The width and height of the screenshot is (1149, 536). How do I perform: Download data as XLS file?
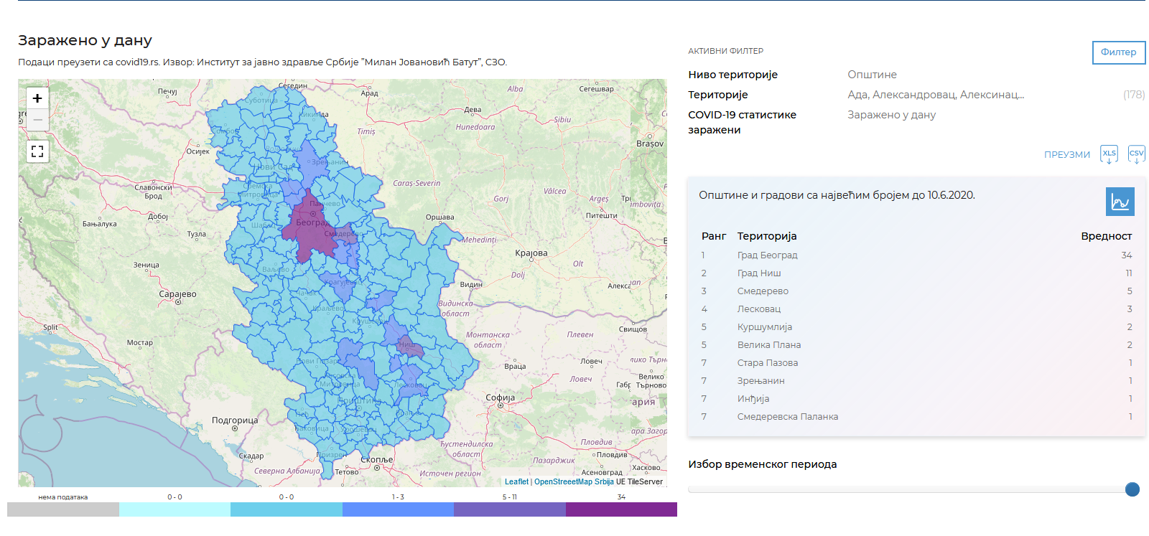(x=1109, y=154)
